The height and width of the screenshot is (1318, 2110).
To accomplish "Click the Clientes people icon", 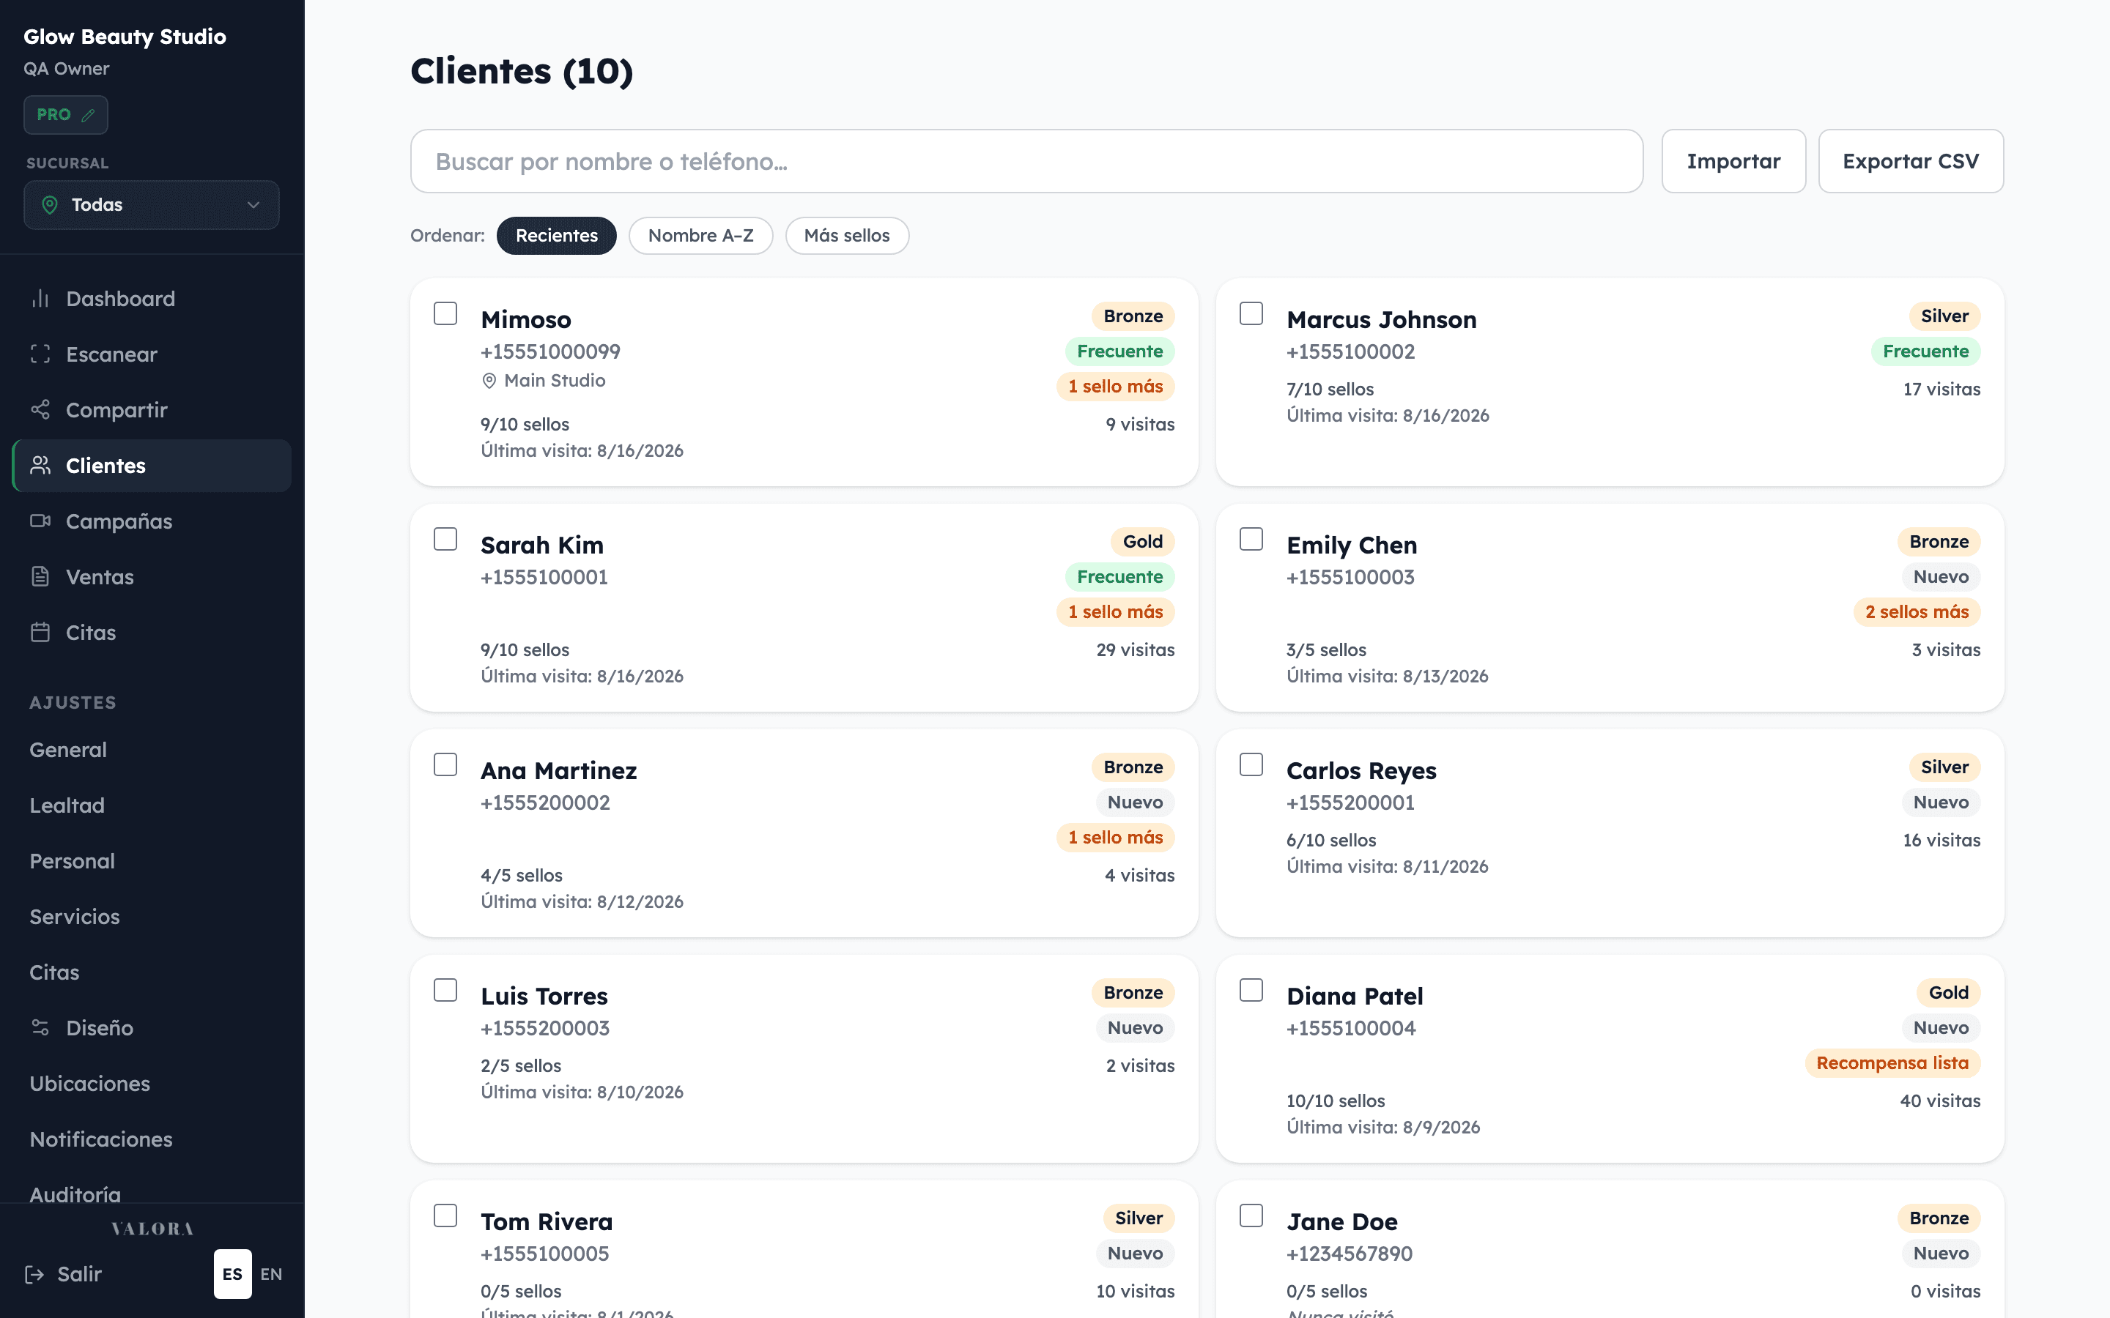I will [x=40, y=466].
